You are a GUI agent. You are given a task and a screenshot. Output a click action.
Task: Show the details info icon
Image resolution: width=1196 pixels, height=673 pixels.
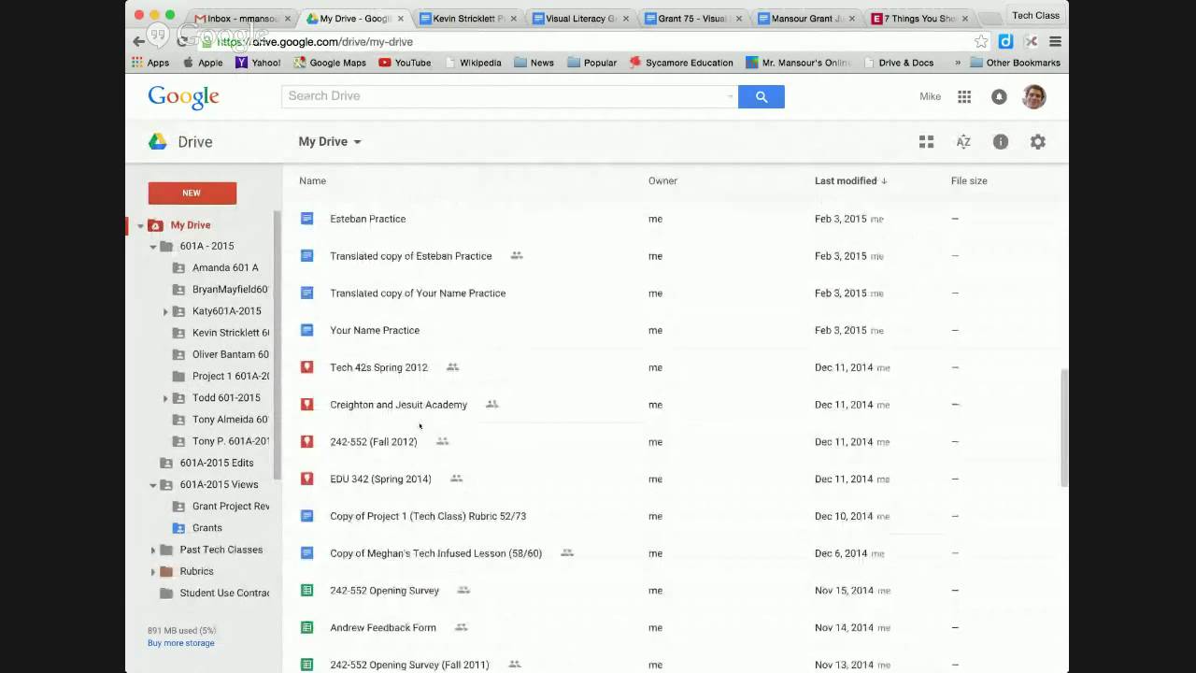tap(1001, 142)
